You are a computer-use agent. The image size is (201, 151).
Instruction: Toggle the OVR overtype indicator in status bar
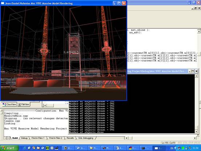pos(191,143)
